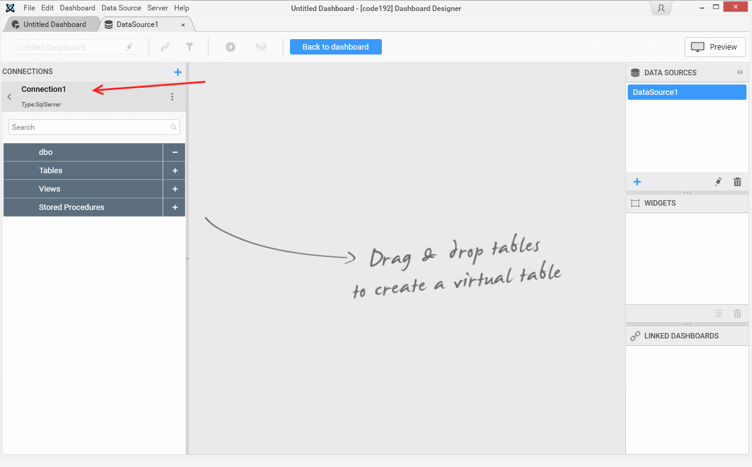This screenshot has width=752, height=467.
Task: Open the Dashboard menu
Action: tap(78, 8)
